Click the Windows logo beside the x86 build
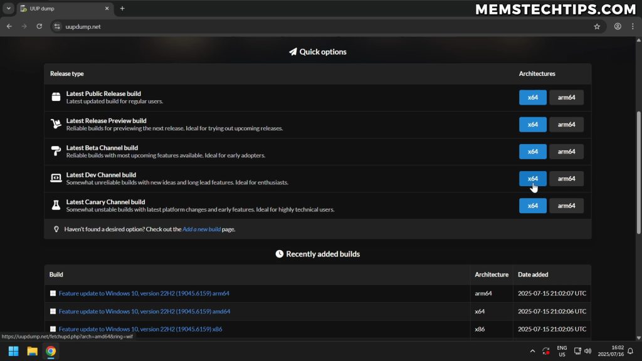Image resolution: width=642 pixels, height=361 pixels. coord(53,329)
